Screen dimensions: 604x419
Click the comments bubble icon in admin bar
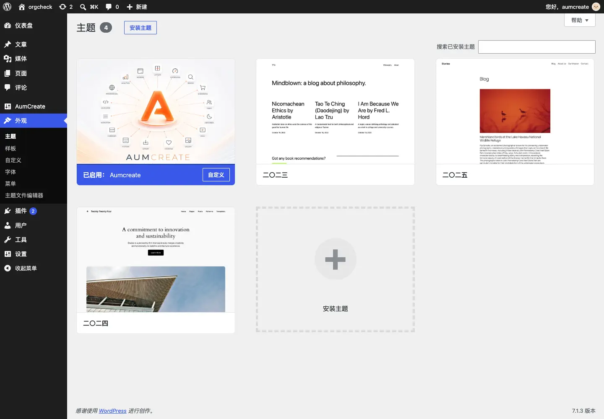pyautogui.click(x=109, y=7)
